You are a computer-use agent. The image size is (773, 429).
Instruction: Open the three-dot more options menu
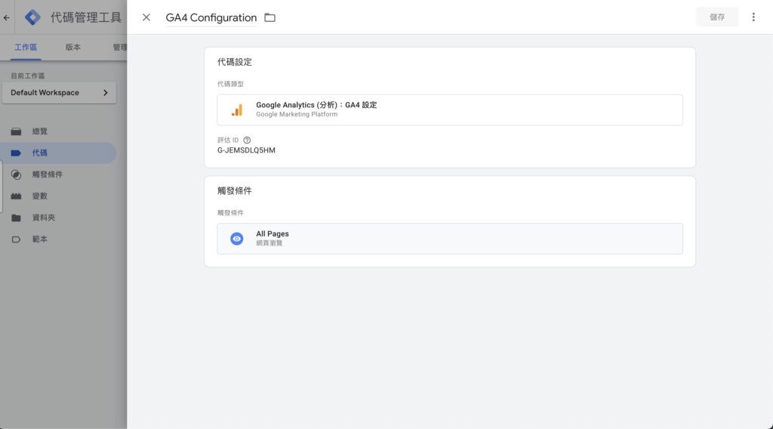click(753, 17)
